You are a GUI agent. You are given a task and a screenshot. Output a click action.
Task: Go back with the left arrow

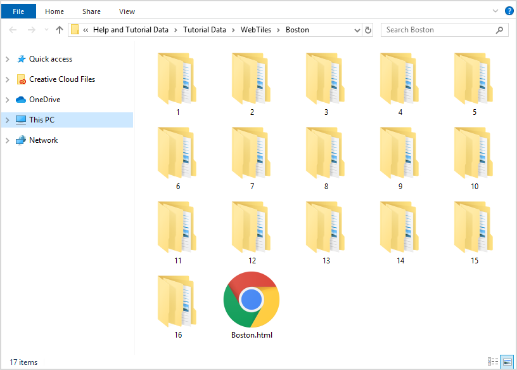coord(13,30)
